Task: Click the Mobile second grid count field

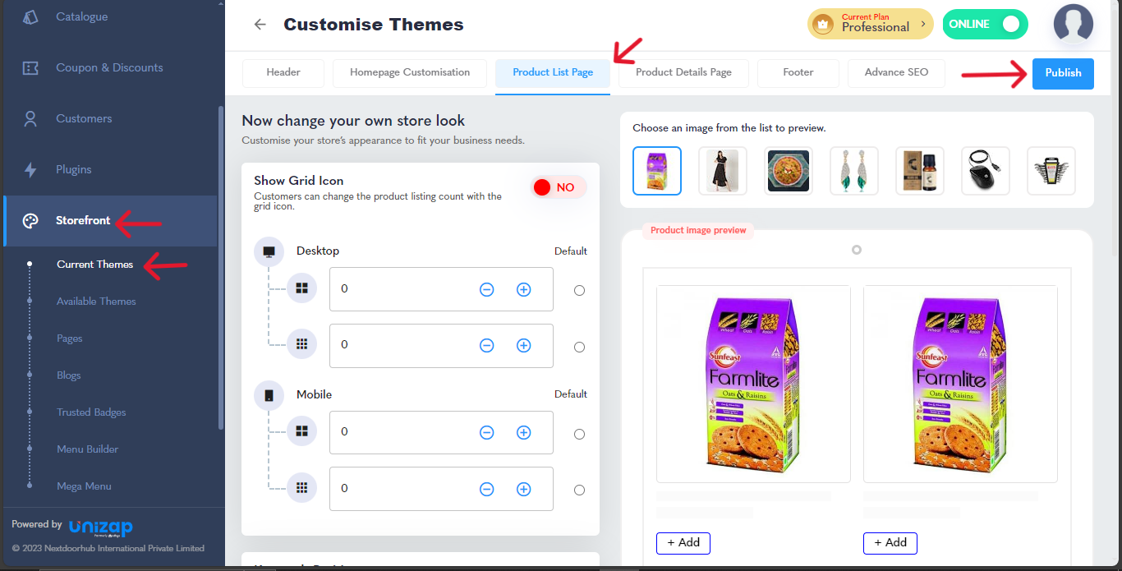Action: point(441,489)
